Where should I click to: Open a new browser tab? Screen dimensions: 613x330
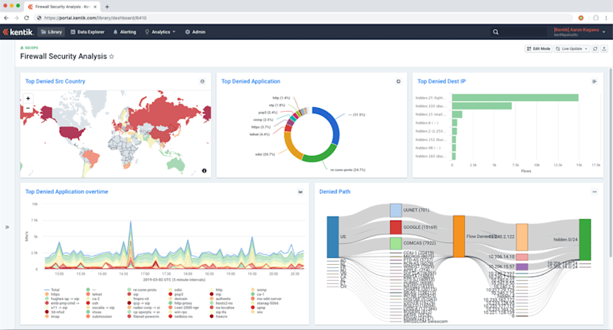point(107,7)
